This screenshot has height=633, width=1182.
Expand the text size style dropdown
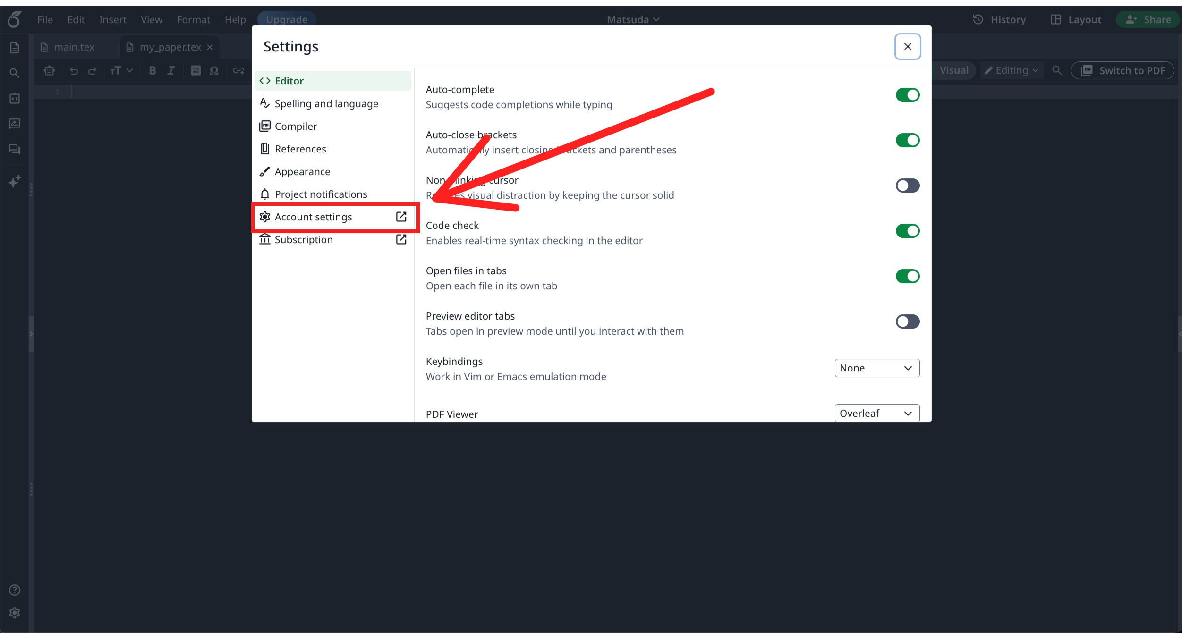(121, 71)
